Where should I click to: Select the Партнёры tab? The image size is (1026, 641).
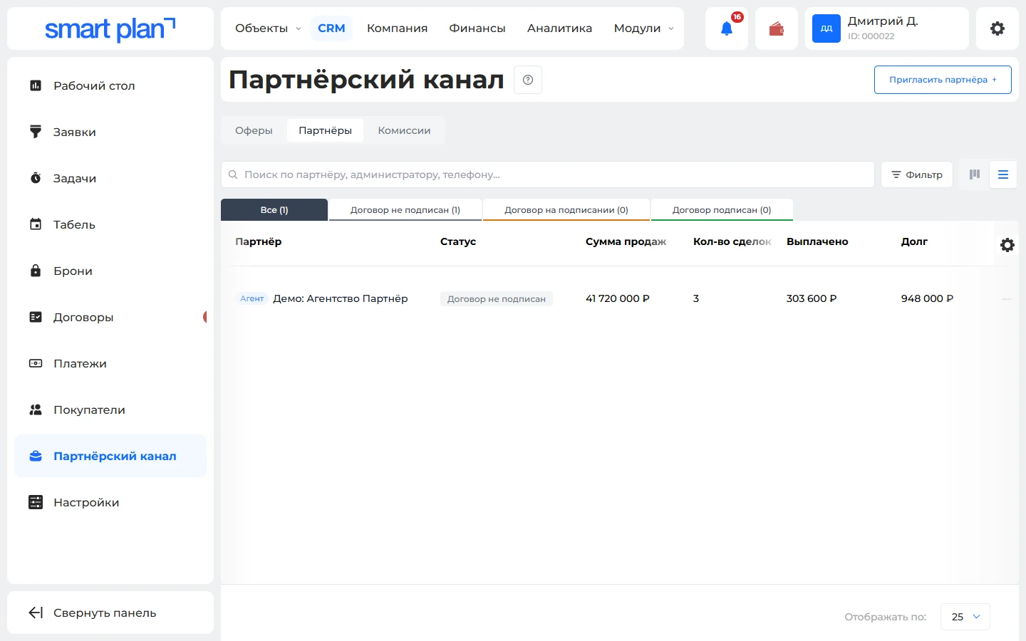point(325,130)
